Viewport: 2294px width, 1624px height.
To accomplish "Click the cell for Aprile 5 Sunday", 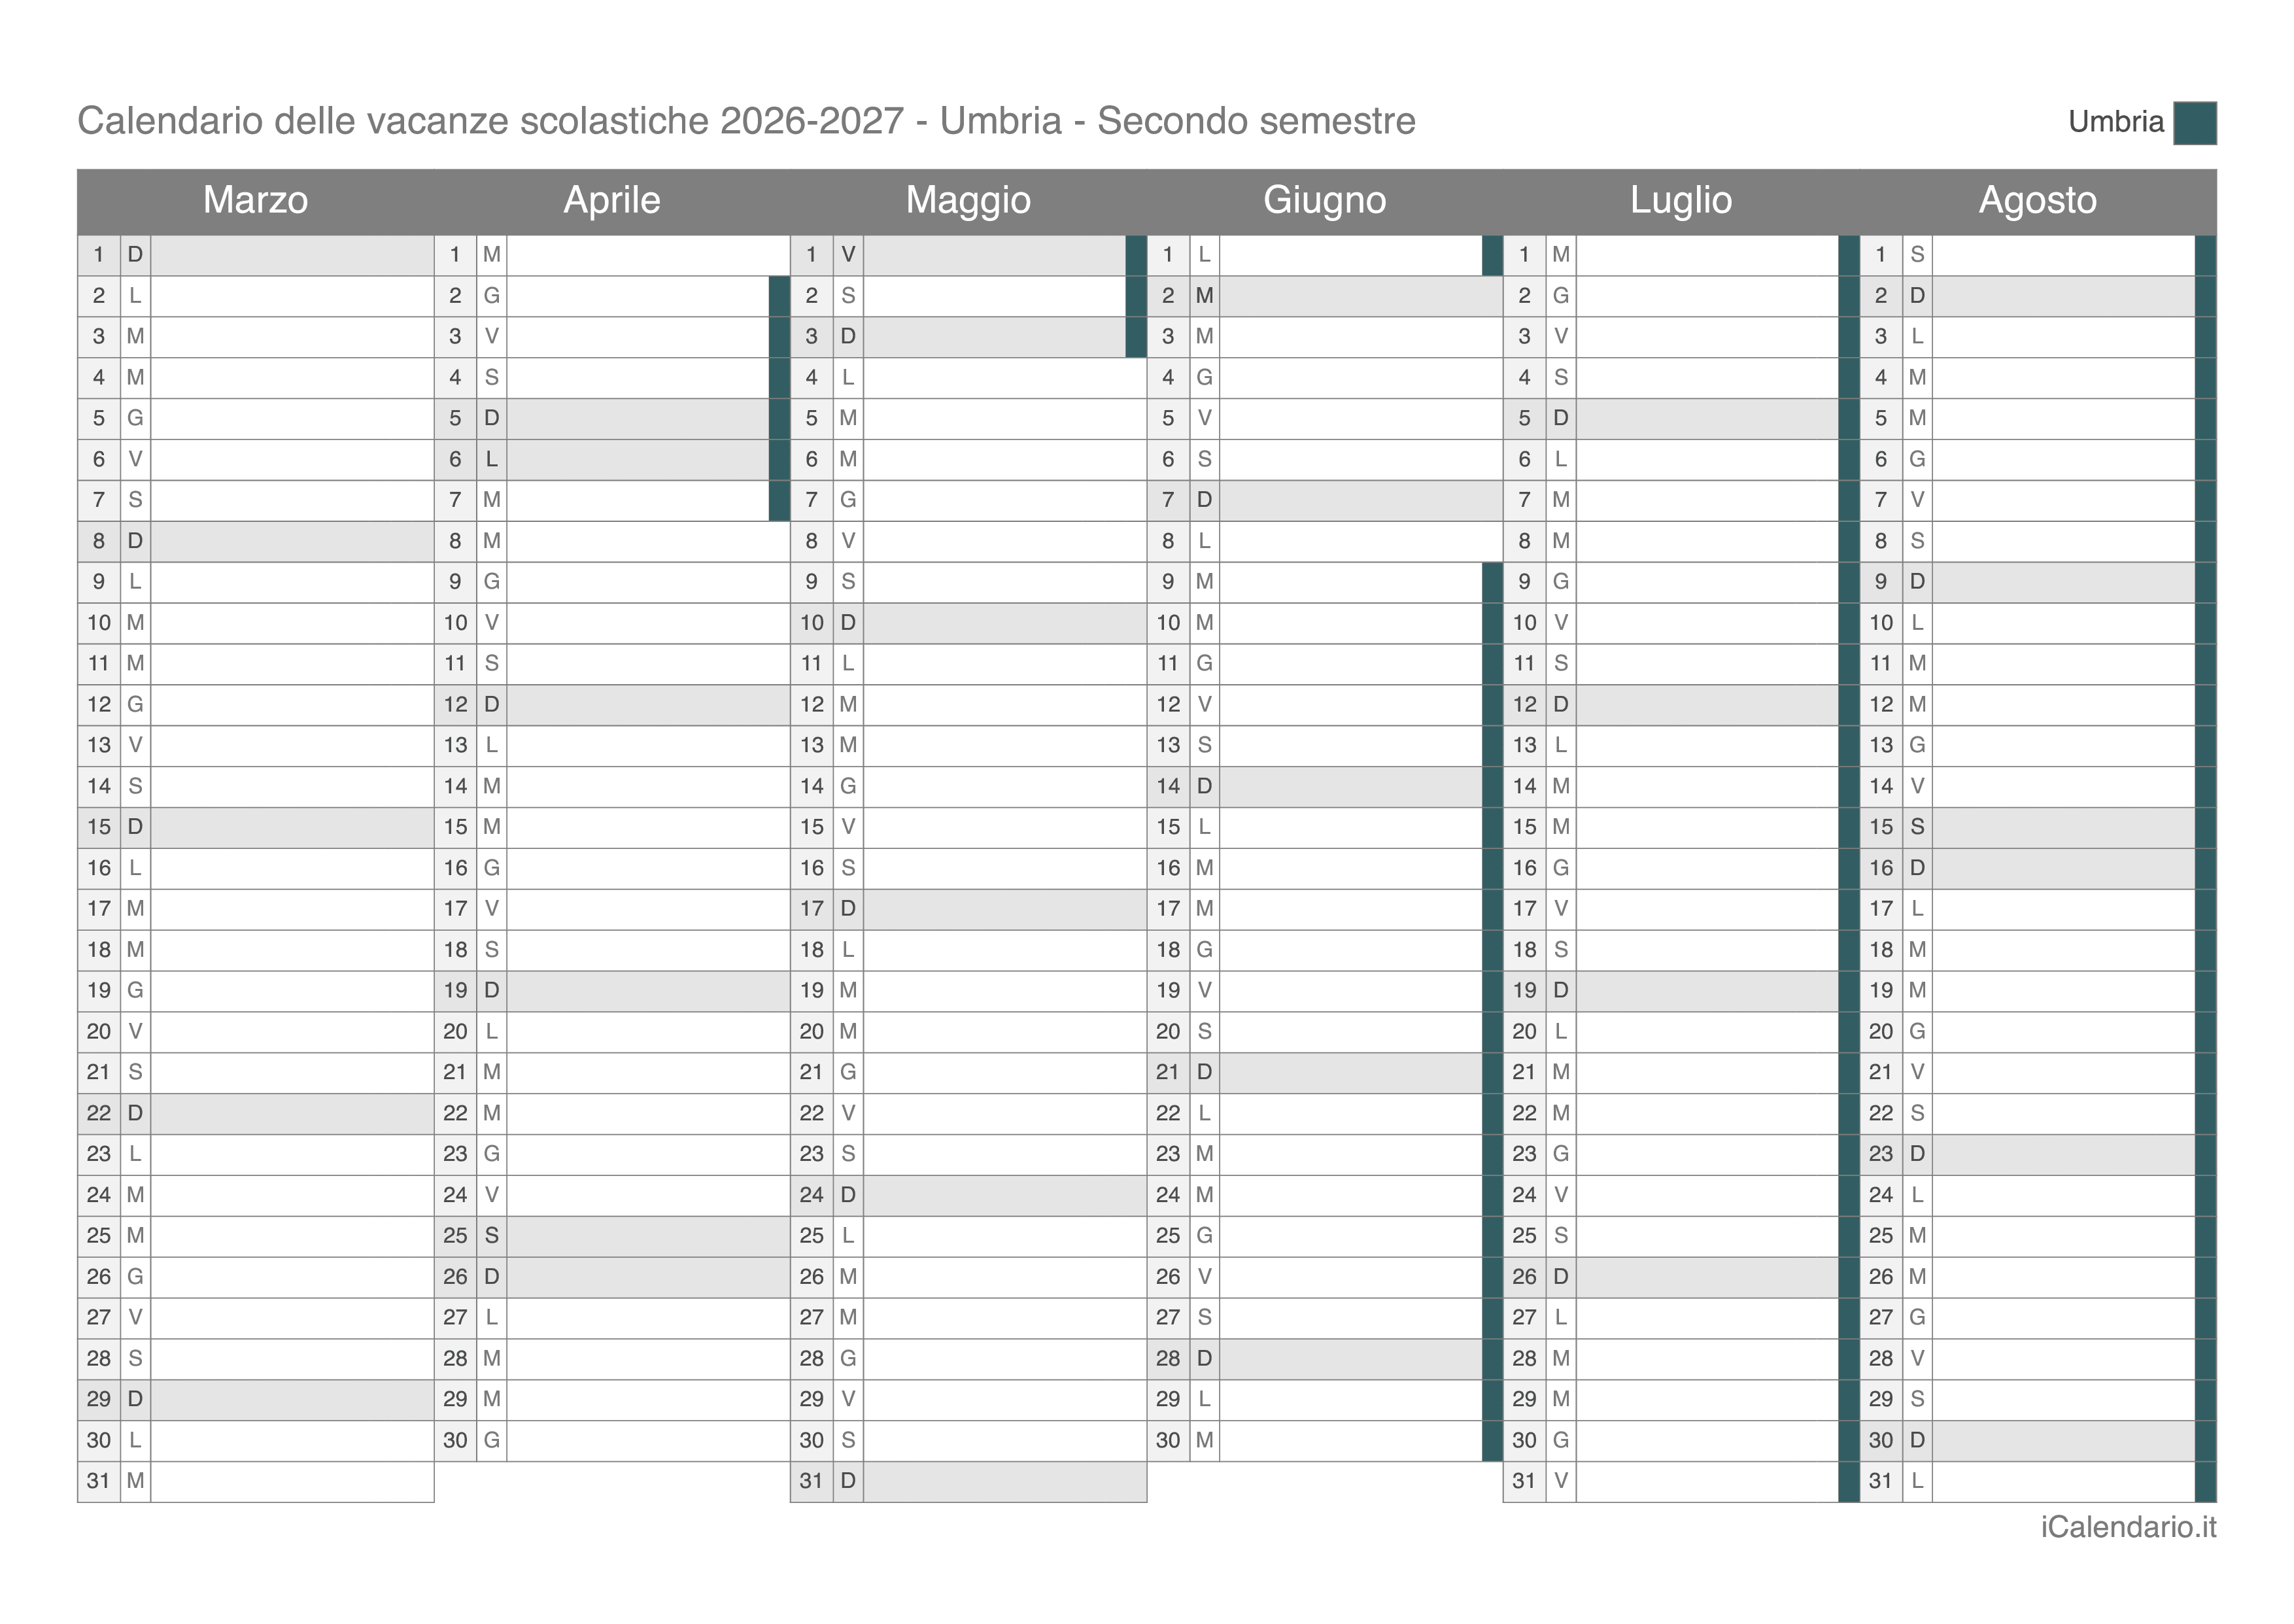I will [x=638, y=418].
